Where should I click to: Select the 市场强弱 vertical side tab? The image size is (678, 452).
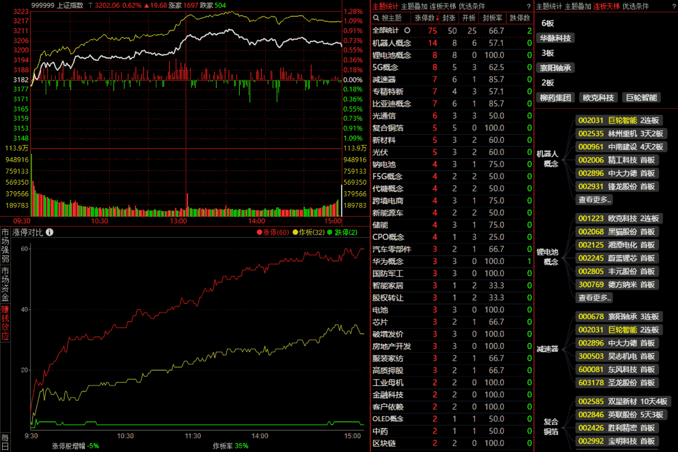pyautogui.click(x=5, y=245)
